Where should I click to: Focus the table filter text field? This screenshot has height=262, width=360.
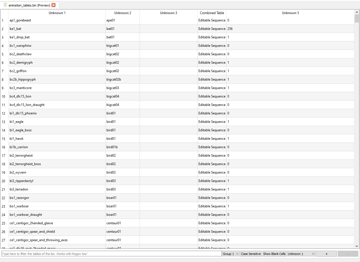click(x=111, y=254)
